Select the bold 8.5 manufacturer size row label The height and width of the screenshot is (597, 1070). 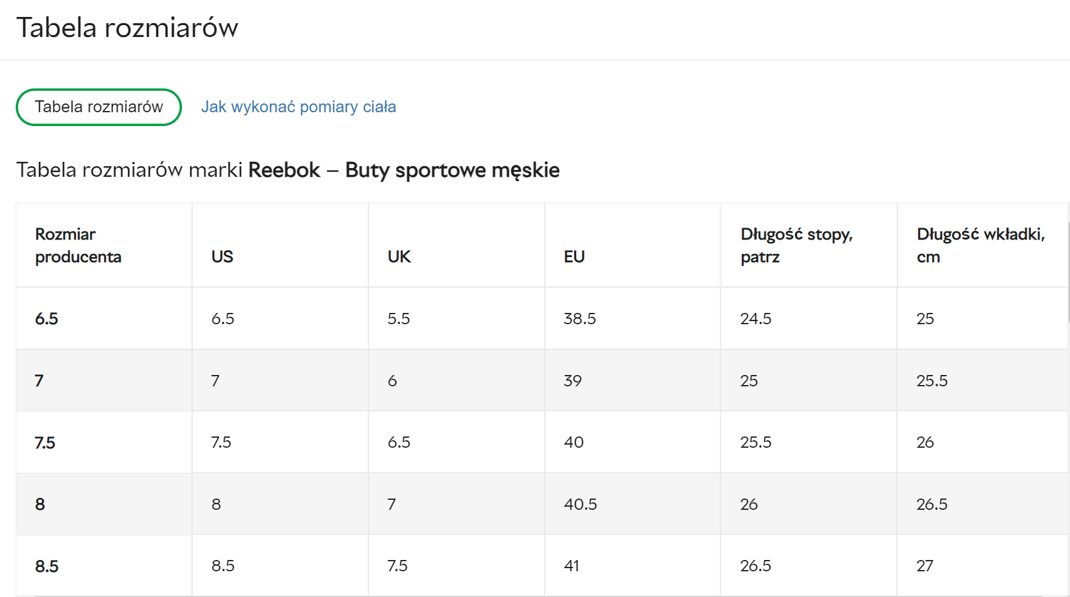point(46,566)
